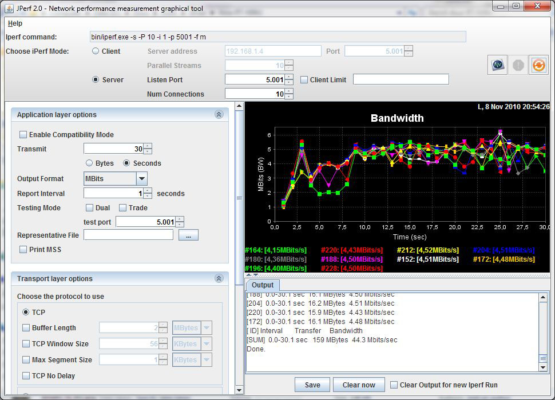Enable Compatibility Mode checkbox
555x400 pixels.
(23, 135)
